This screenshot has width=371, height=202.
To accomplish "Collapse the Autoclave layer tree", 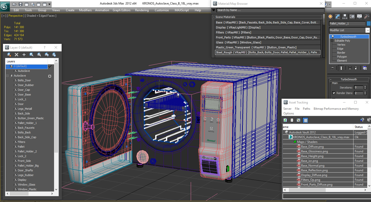I will point(8,76).
